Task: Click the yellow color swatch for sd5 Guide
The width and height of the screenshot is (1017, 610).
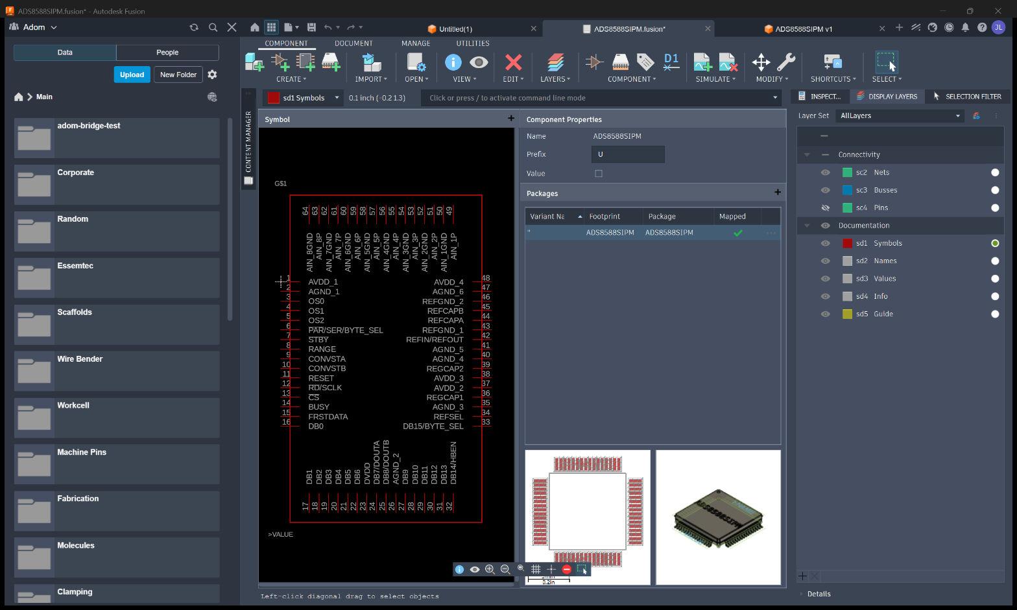Action: (847, 314)
